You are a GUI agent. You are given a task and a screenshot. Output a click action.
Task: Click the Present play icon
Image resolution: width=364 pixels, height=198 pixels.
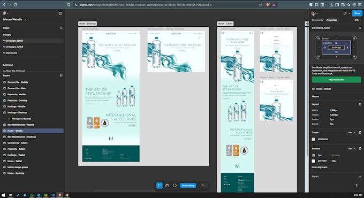(x=345, y=13)
